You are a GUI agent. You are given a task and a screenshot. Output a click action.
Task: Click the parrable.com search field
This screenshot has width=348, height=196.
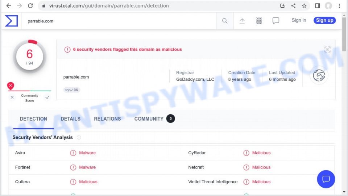119,21
